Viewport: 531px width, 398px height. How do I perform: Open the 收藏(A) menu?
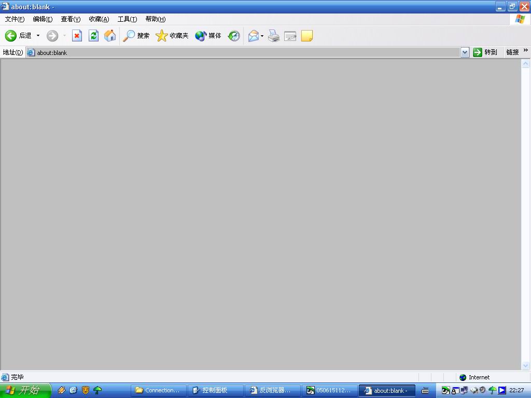pyautogui.click(x=99, y=19)
